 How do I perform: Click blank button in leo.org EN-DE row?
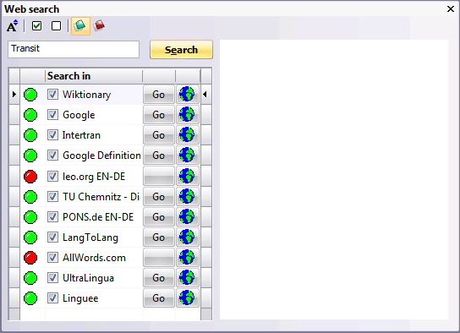tap(159, 176)
